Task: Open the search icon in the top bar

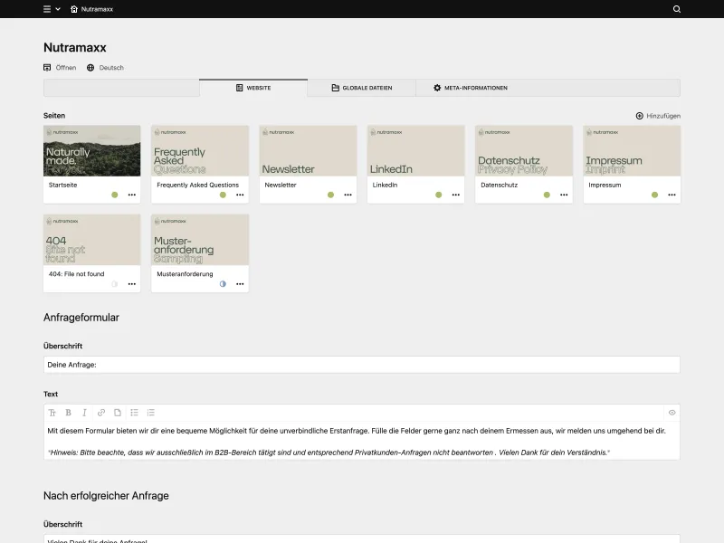Action: [x=676, y=9]
